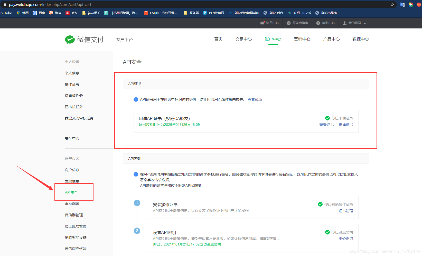Open 帮助中心 help center
The image size is (422, 256).
click(325, 23)
